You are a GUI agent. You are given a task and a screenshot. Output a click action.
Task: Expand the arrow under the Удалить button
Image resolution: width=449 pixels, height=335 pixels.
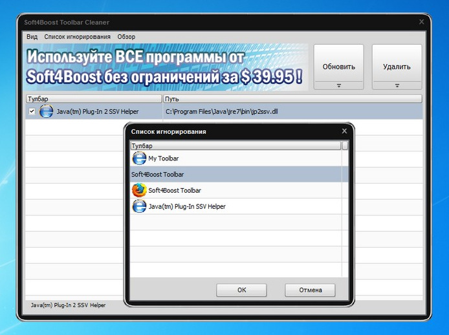[x=397, y=85]
